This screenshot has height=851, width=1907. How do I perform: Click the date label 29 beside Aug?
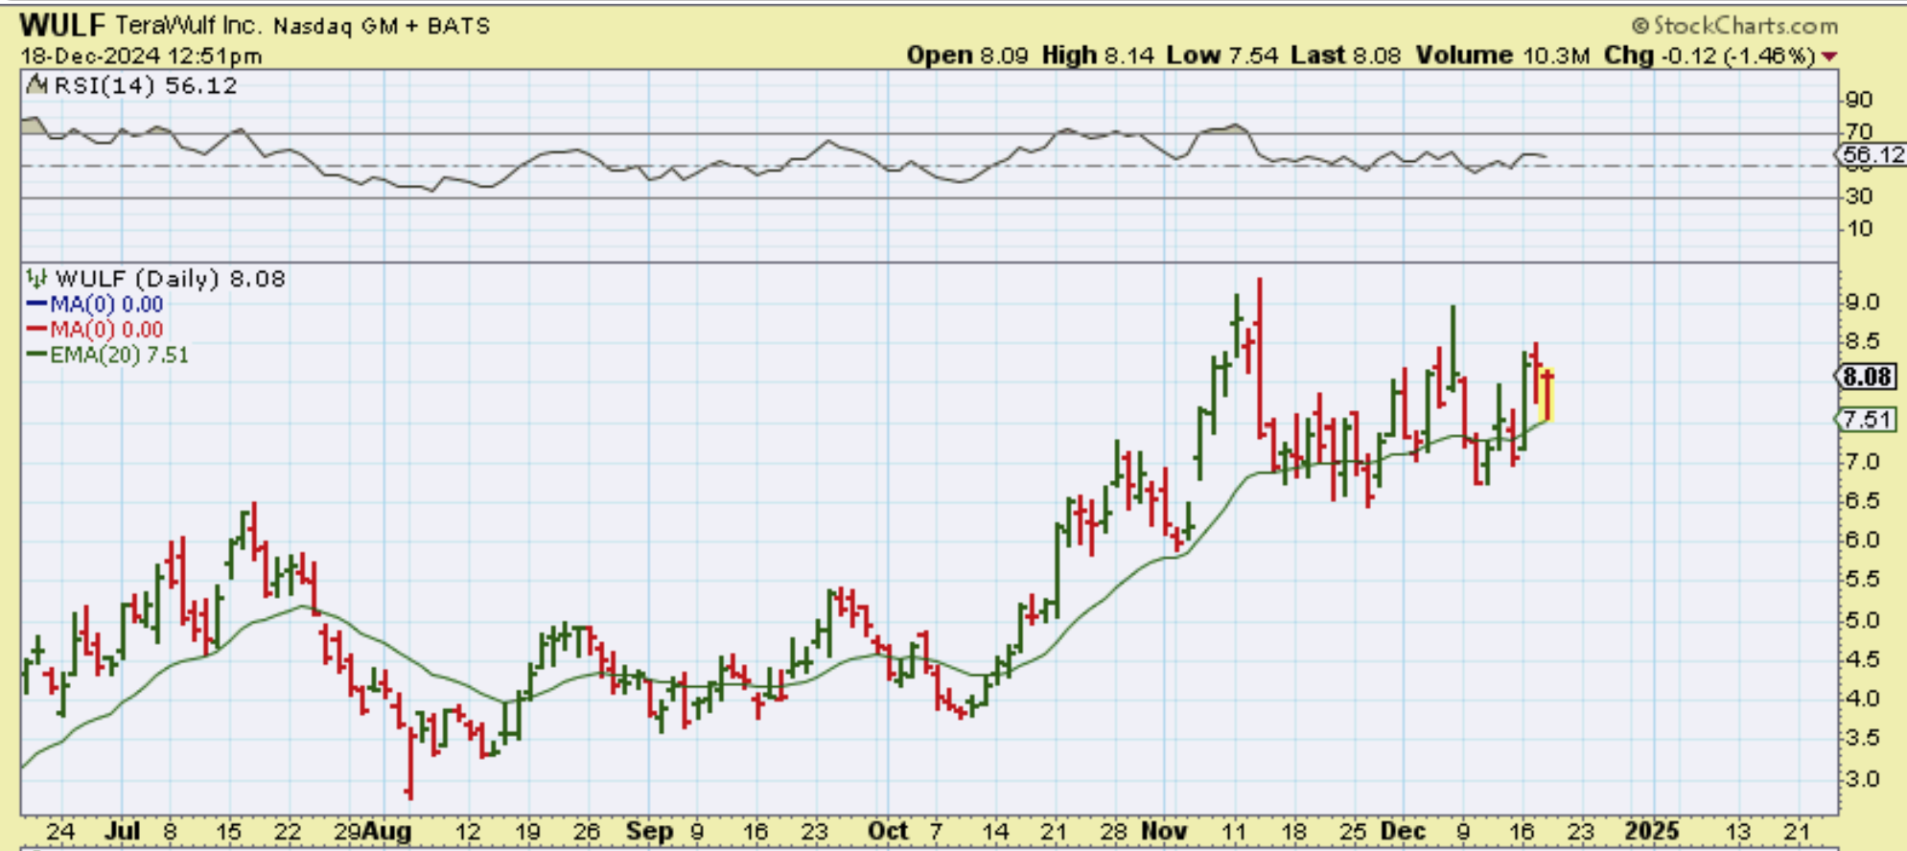click(x=348, y=831)
